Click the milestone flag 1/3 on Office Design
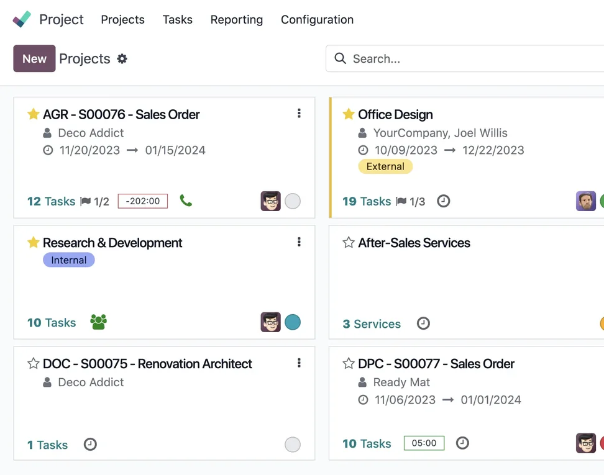Viewport: 604px width, 475px height. [411, 201]
